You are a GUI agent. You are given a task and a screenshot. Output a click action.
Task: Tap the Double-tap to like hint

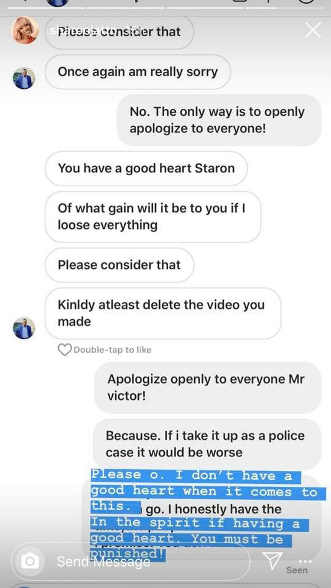(x=113, y=350)
